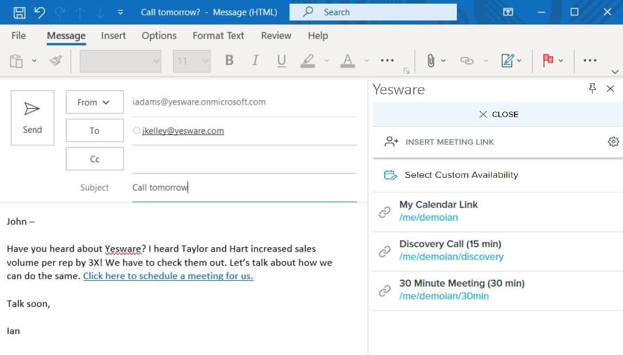Open the Review tab

pyautogui.click(x=276, y=35)
